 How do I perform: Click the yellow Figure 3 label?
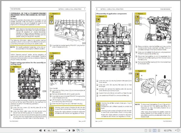click(55, 14)
